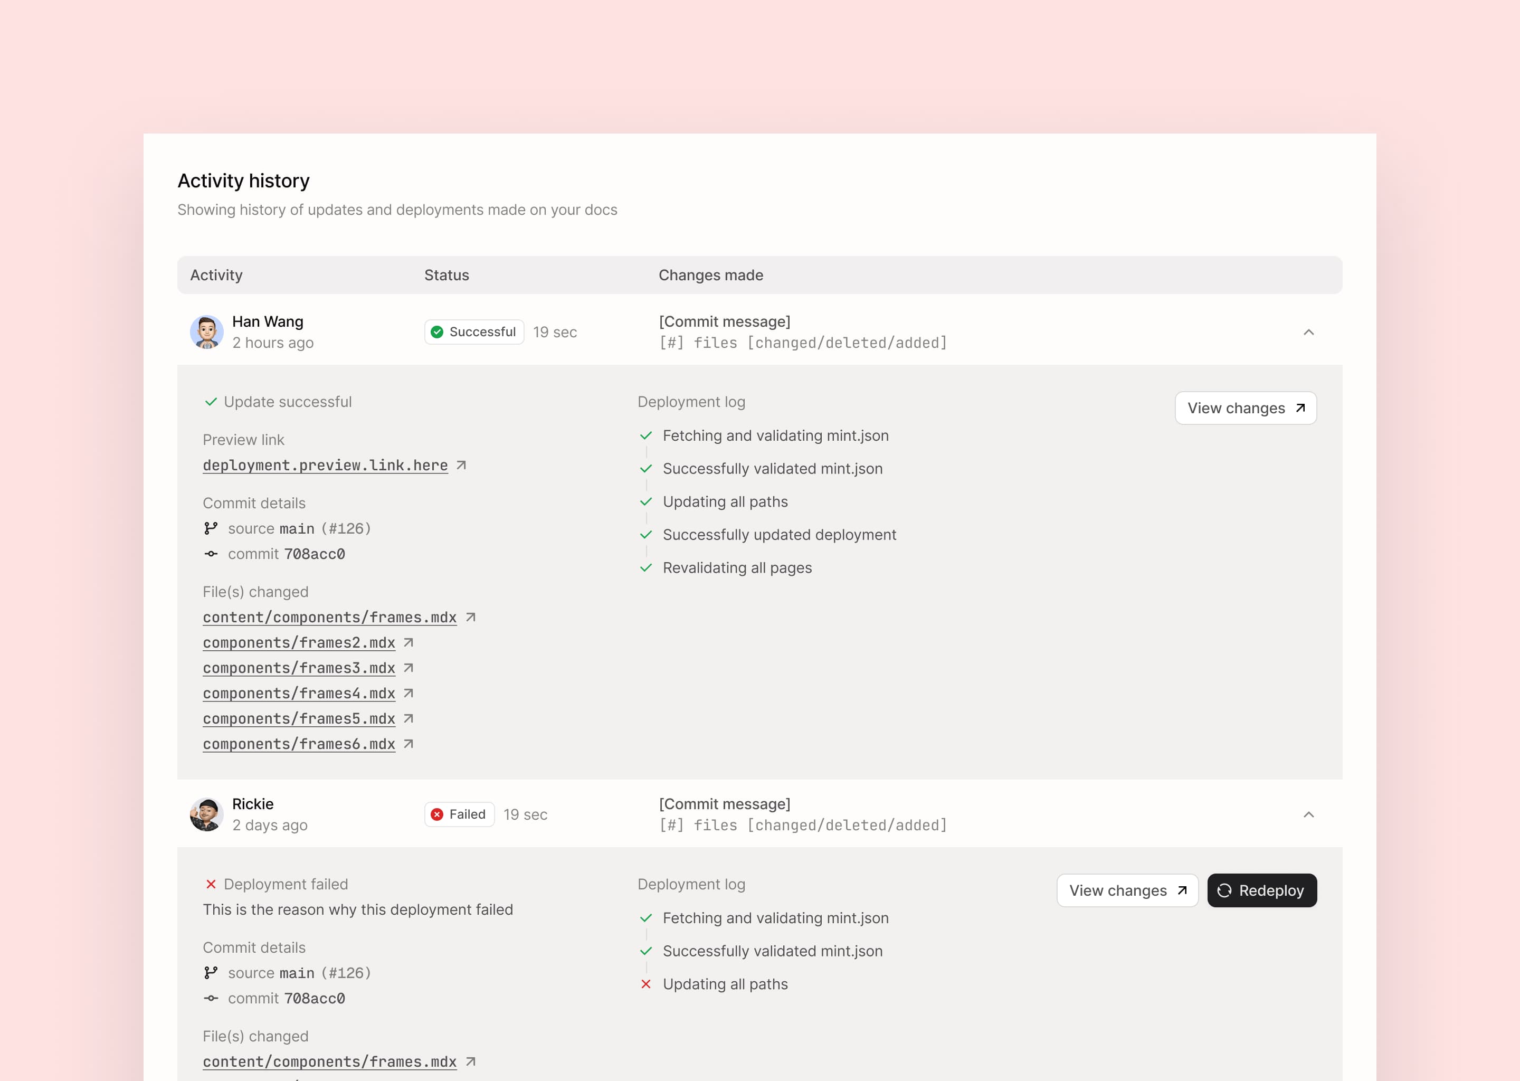1520x1081 pixels.
Task: Click Han Wang's avatar image
Action: (206, 332)
